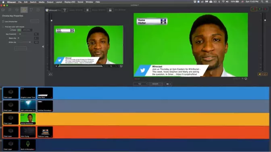Click the second properties tab icon with lines

coord(10,10)
